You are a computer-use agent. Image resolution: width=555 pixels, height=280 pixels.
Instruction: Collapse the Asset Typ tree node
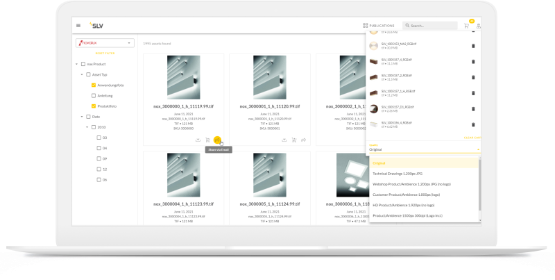coord(82,75)
